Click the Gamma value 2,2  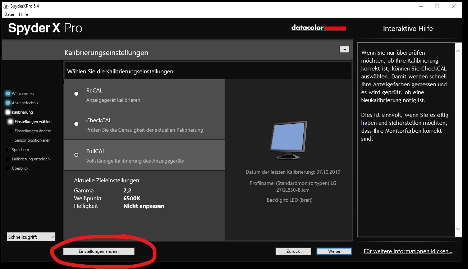(x=127, y=191)
